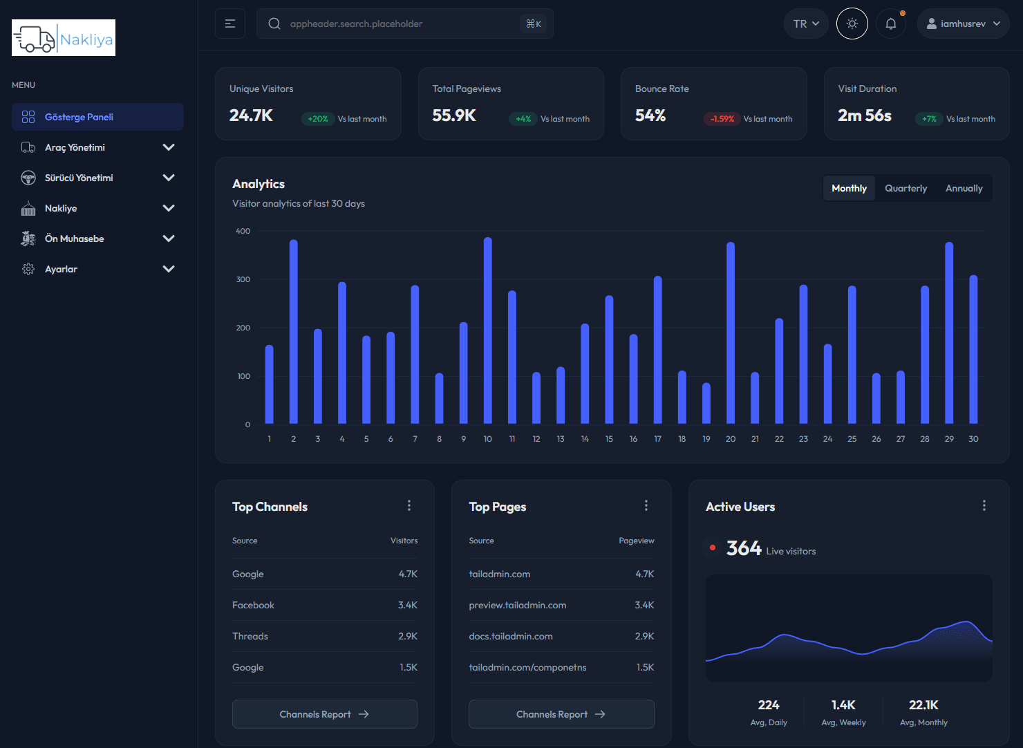Screen dimensions: 1023x748
Task: Select the Nakliye cargo icon
Action: point(28,208)
